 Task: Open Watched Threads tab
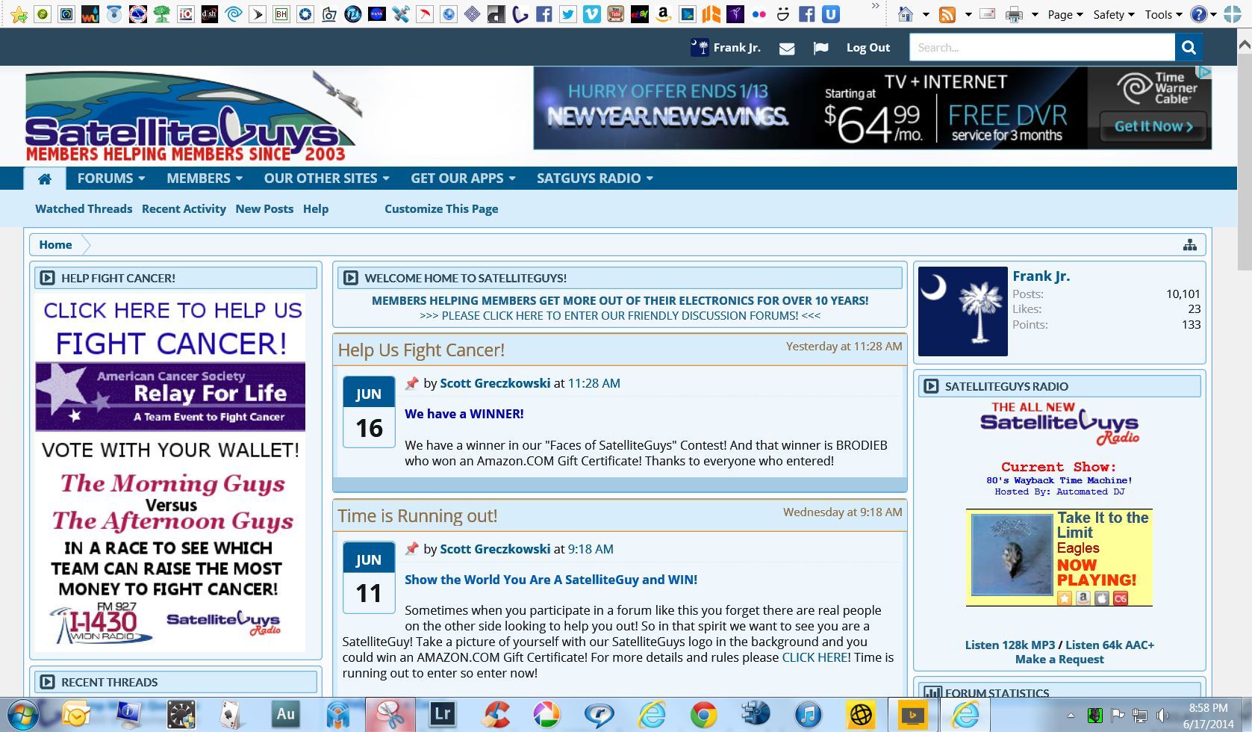[84, 209]
